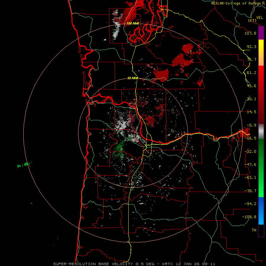Click the gray near-zero segment of color bar
The image size is (266, 266).
coord(261,132)
